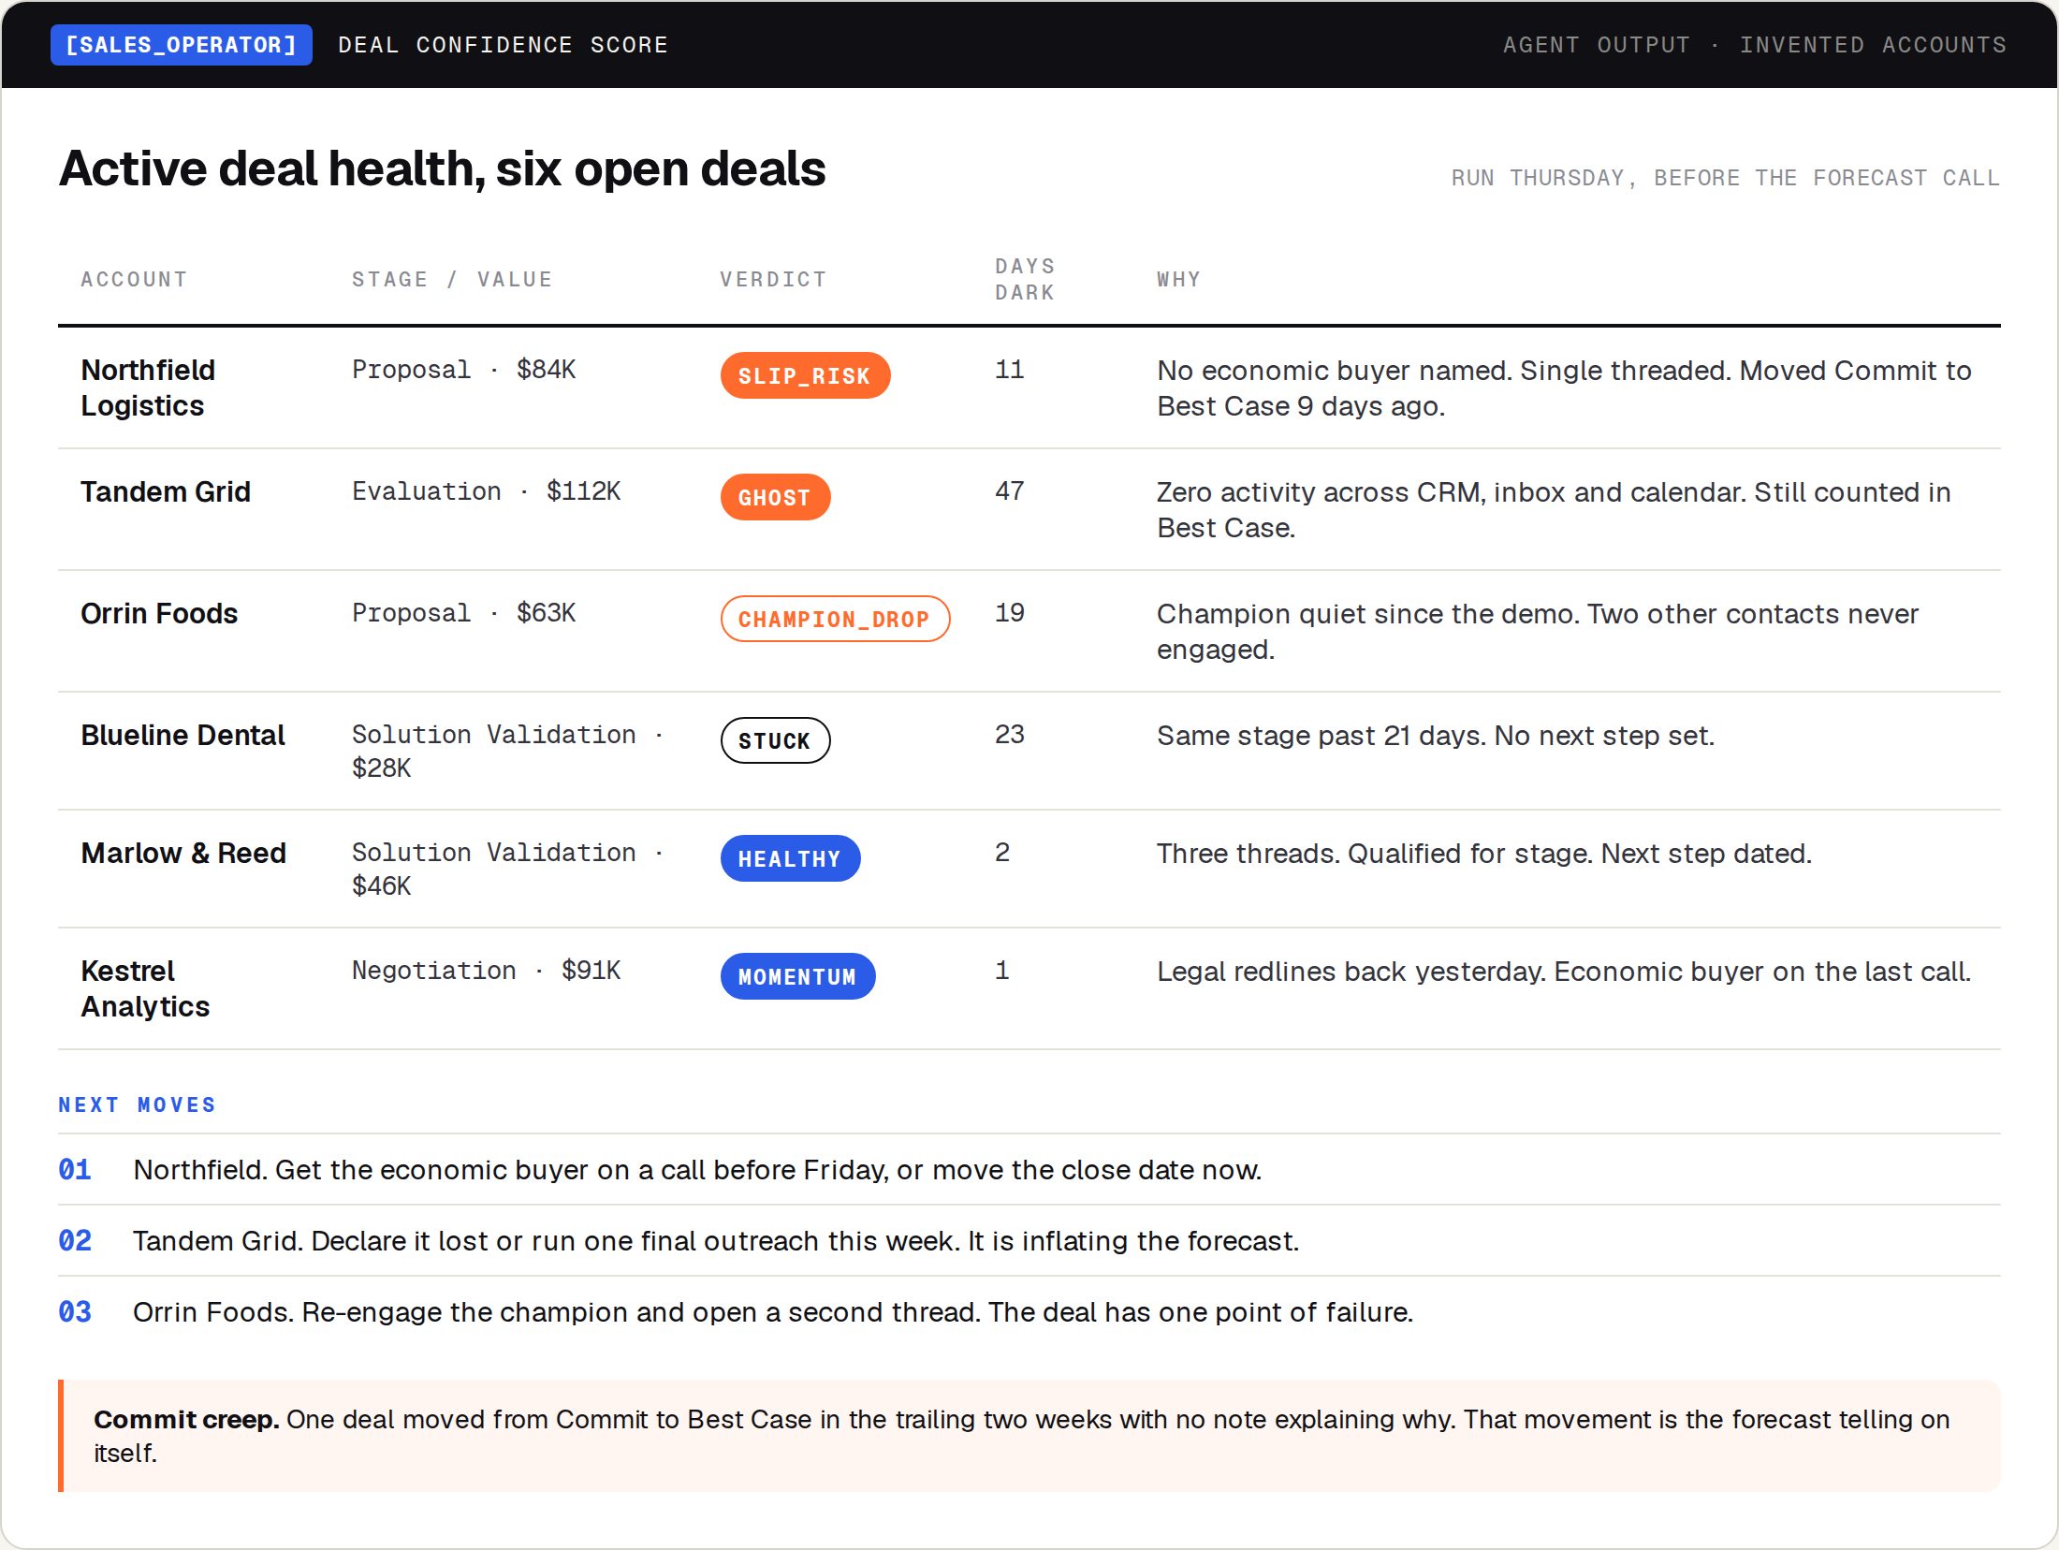Click the Zero activity across CRM reason
This screenshot has height=1550, width=2059.
click(x=1554, y=510)
